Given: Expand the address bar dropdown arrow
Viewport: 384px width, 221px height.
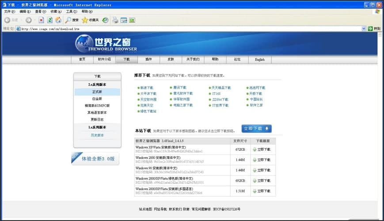Looking at the screenshot, I should 364,29.
